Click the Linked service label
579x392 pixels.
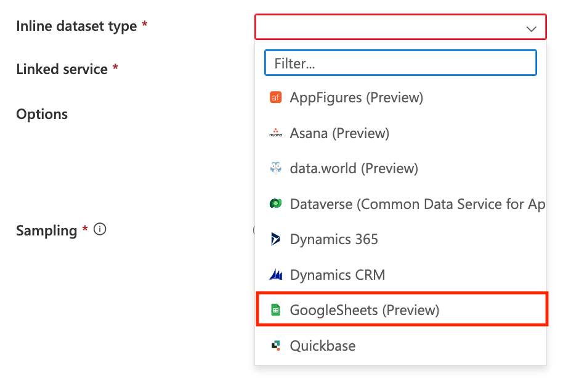(62, 69)
